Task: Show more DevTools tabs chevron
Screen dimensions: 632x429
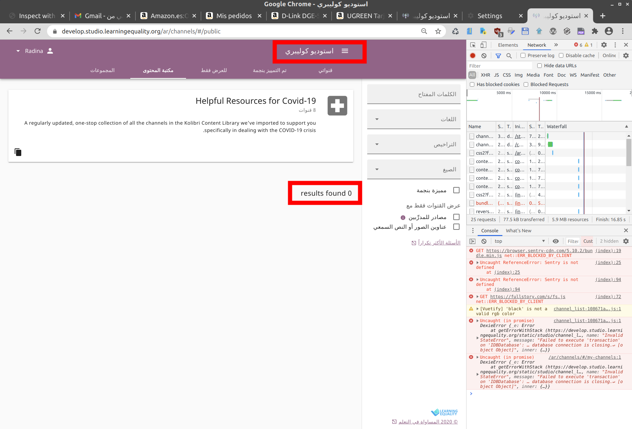Action: [x=556, y=45]
